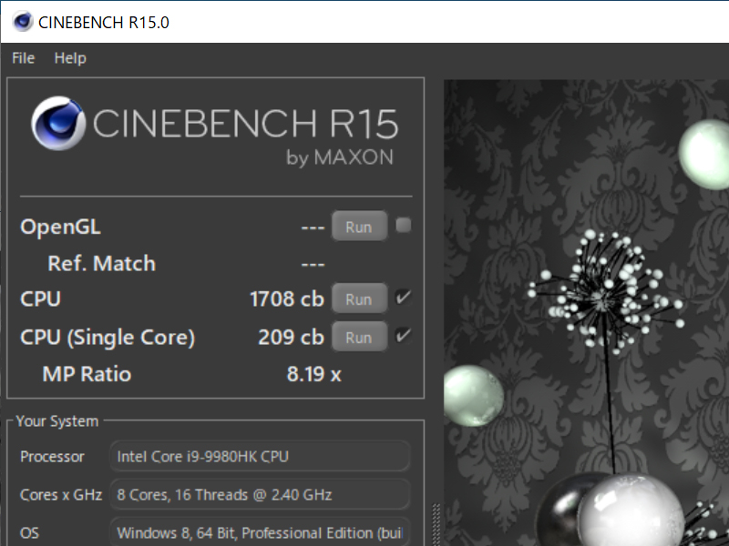
Task: Click the Cinebench icon in title bar
Action: tap(22, 21)
